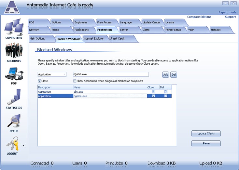Open the Language tab
Viewport: 239px width, 170px height.
coord(129,22)
